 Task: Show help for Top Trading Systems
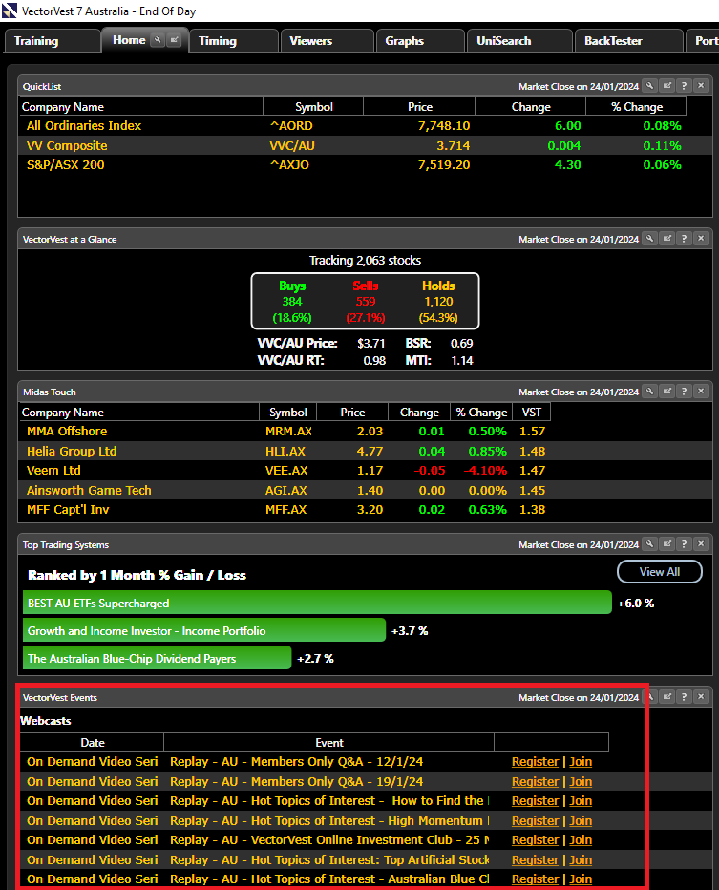coord(685,543)
